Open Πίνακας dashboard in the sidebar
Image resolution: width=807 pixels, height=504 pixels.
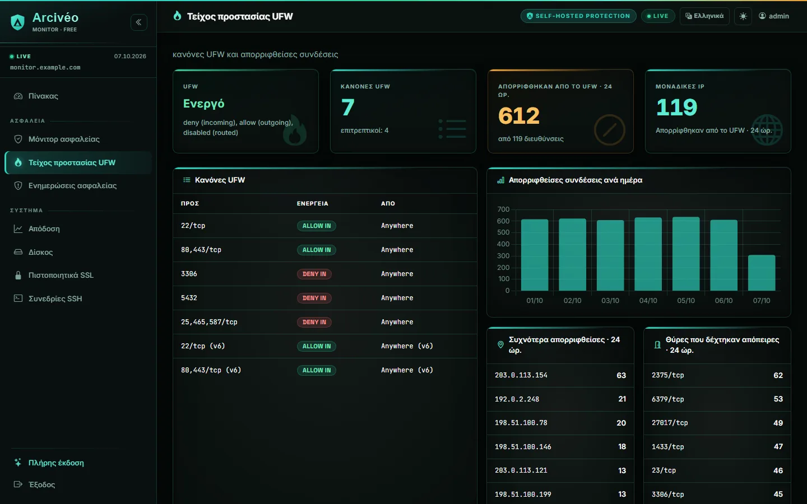click(78, 96)
